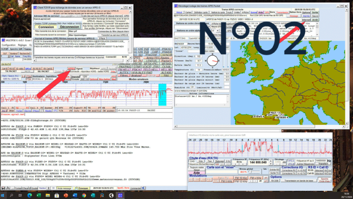Click the Efface button in macro row
The image size is (353, 199).
point(36,111)
